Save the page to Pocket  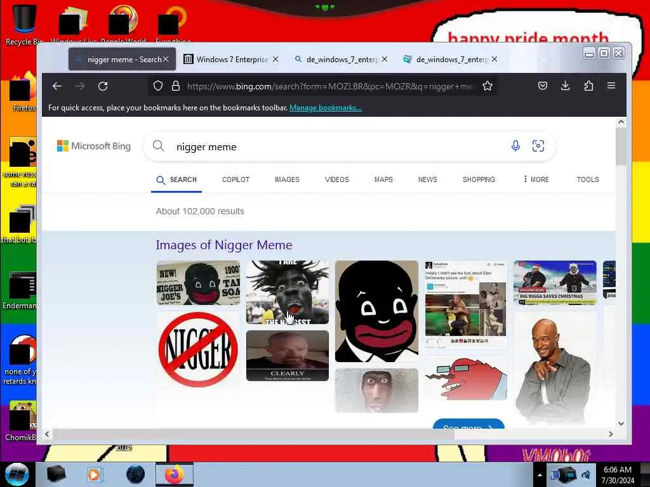click(543, 86)
